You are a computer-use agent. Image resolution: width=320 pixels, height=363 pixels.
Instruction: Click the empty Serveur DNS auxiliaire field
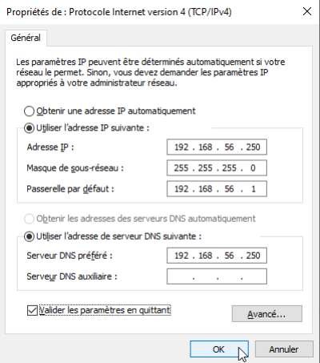pos(217,276)
